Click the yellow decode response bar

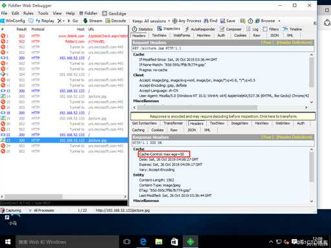click(223, 116)
